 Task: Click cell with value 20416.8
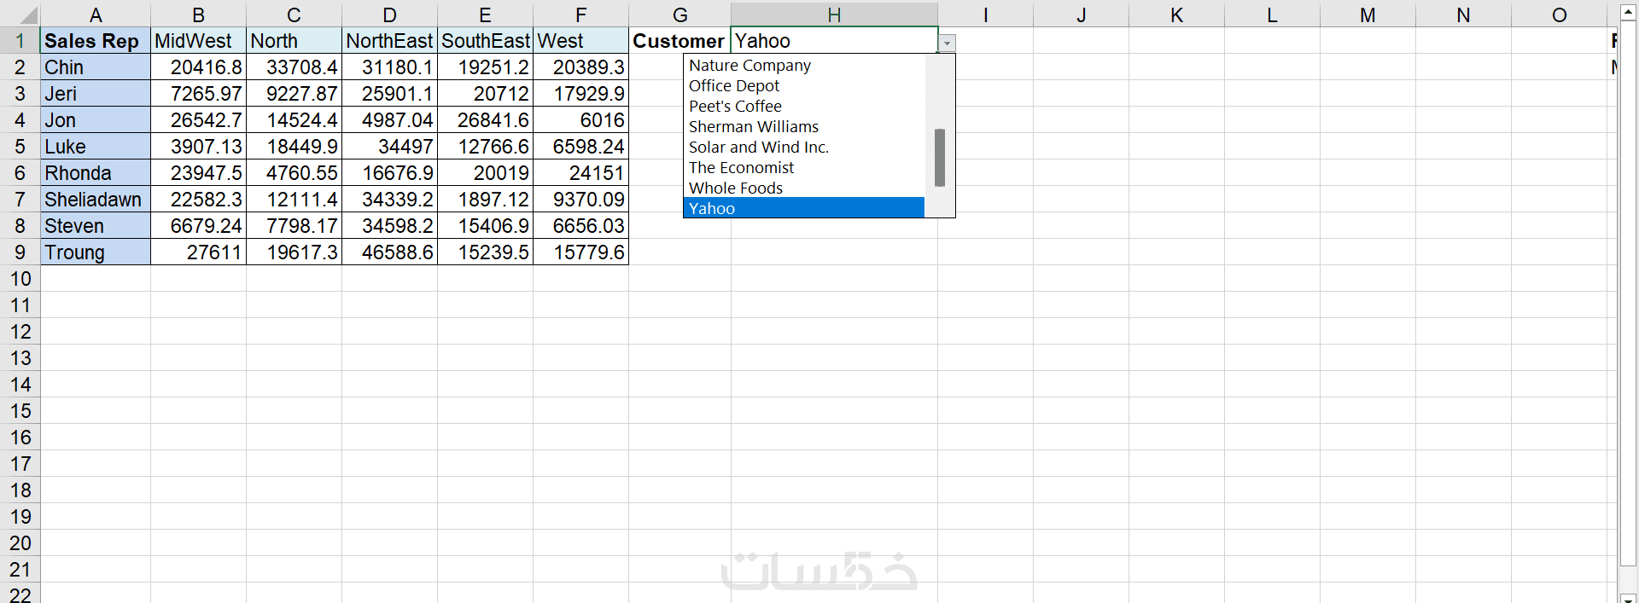pyautogui.click(x=198, y=67)
